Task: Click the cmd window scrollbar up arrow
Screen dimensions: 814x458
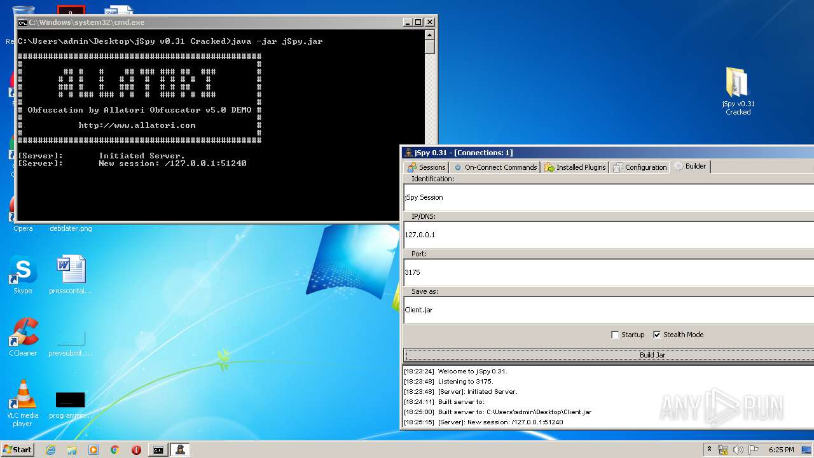Action: tap(430, 35)
